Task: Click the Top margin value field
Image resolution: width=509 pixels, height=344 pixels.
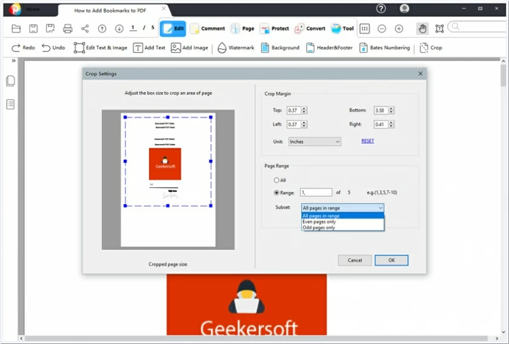Action: 294,110
